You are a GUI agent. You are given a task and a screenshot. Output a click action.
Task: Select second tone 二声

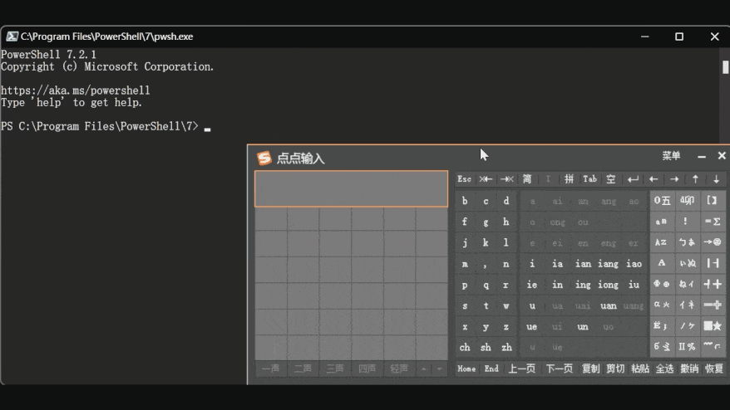point(303,369)
